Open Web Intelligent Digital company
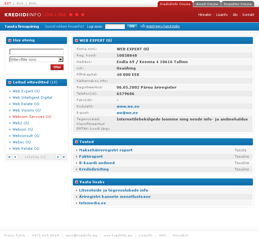This screenshot has height=239, width=259. coord(32,98)
